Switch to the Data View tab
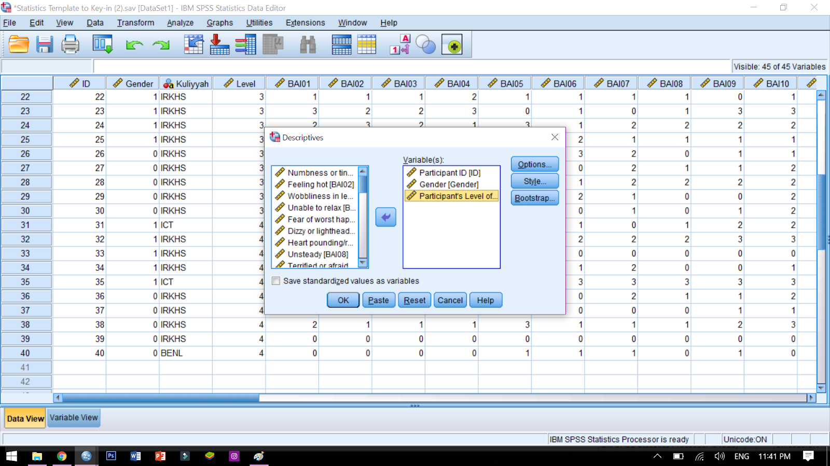The width and height of the screenshot is (830, 466). coord(25,418)
